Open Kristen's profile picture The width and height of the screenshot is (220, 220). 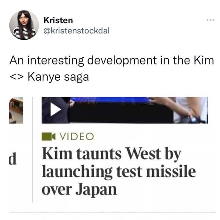pyautogui.click(x=24, y=25)
